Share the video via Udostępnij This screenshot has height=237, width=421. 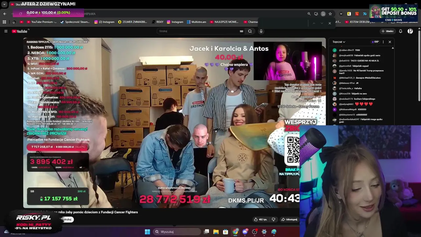tap(289, 220)
